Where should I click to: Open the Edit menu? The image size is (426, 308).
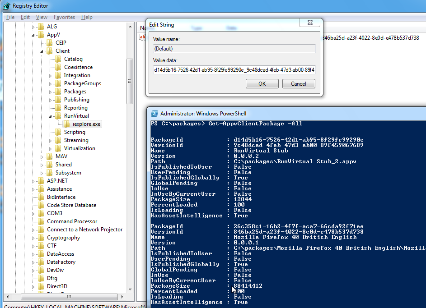tap(25, 17)
